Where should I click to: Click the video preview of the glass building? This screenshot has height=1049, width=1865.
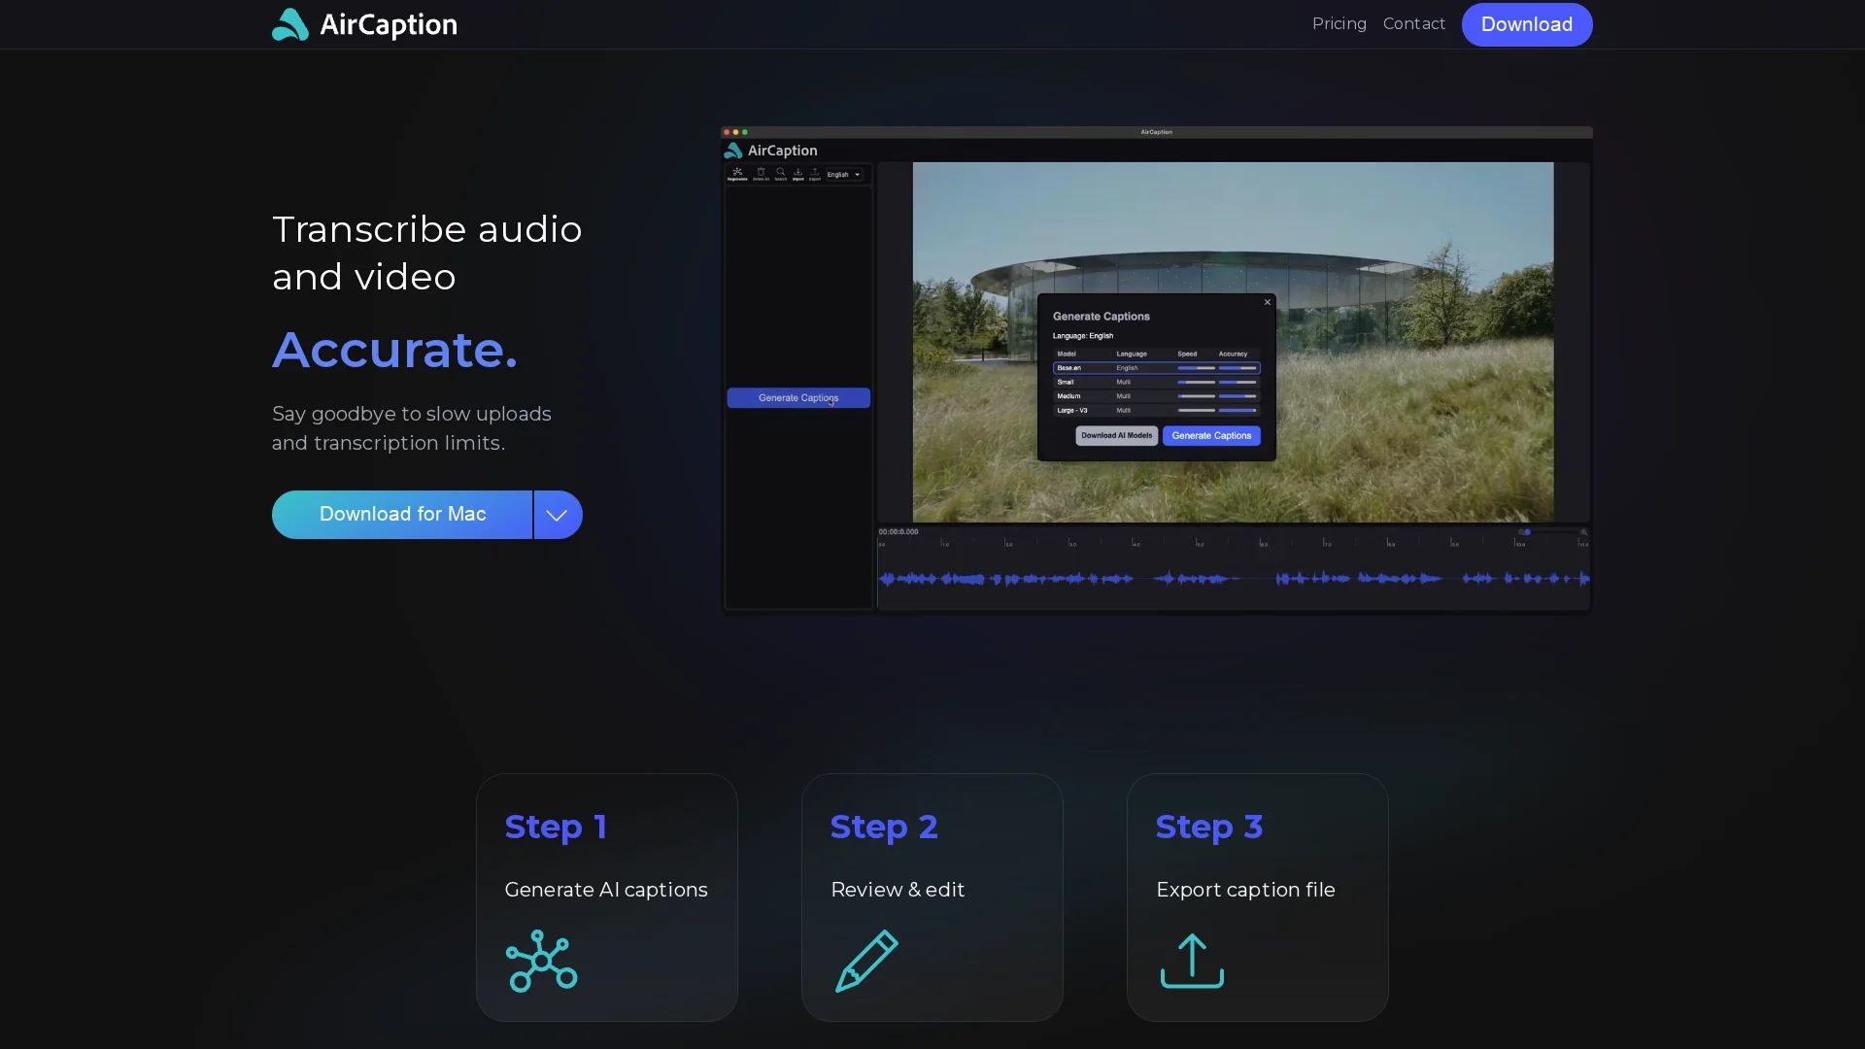tap(1233, 342)
